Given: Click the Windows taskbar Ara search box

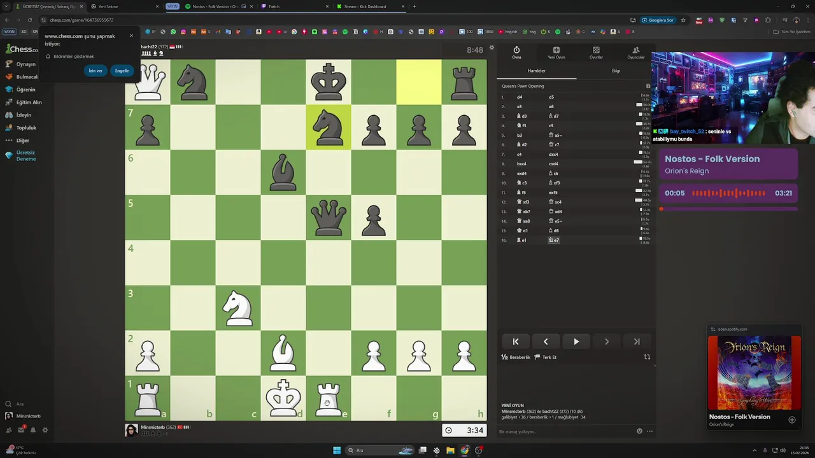Looking at the screenshot, I should point(381,450).
